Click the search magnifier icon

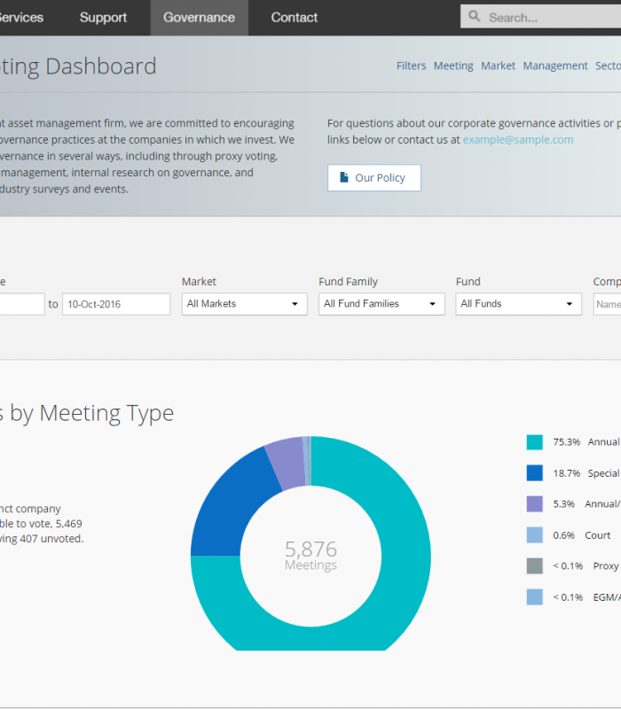click(475, 17)
